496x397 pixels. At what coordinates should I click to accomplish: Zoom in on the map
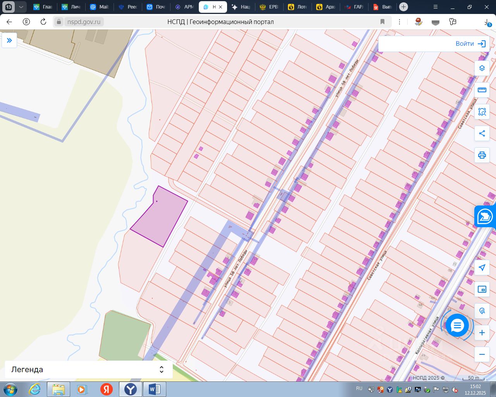tap(482, 333)
